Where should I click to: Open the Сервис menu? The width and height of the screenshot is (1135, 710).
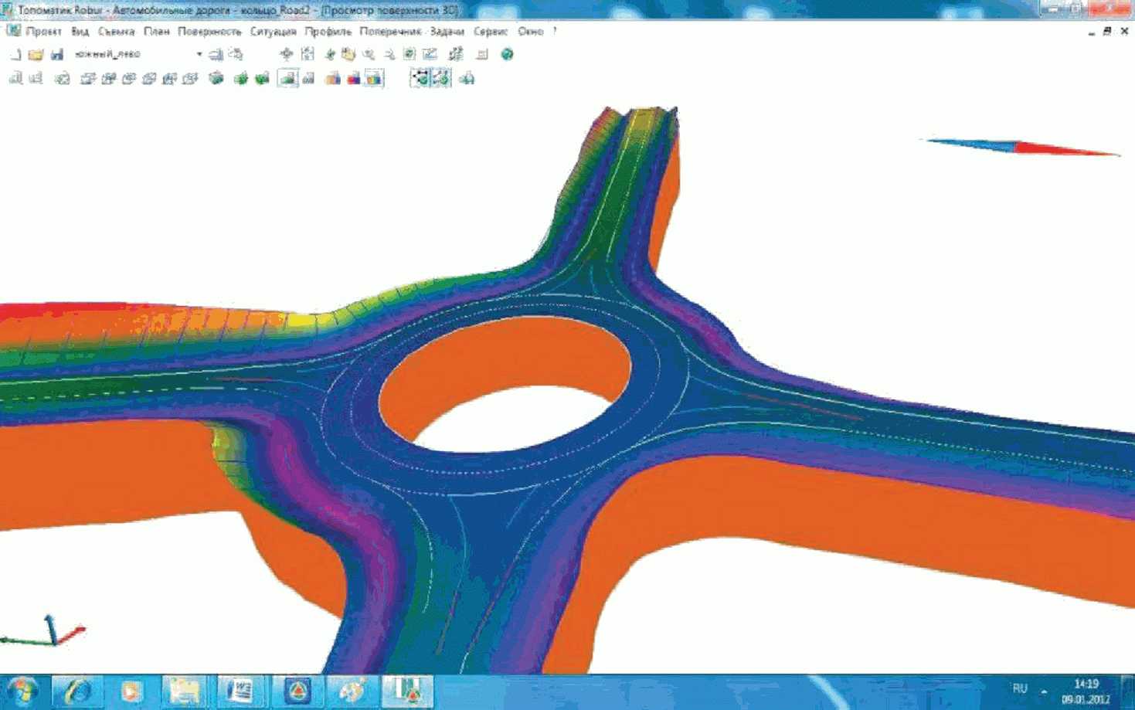(491, 32)
